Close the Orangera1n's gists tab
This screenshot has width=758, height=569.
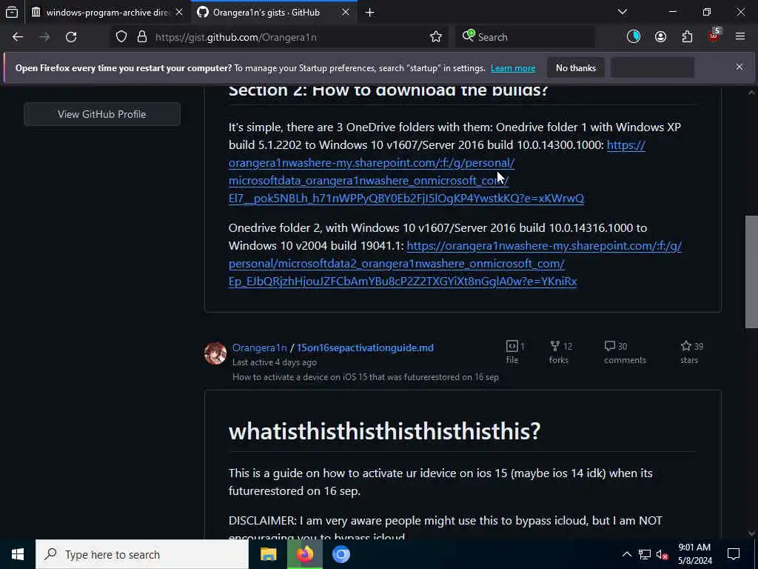click(x=345, y=12)
